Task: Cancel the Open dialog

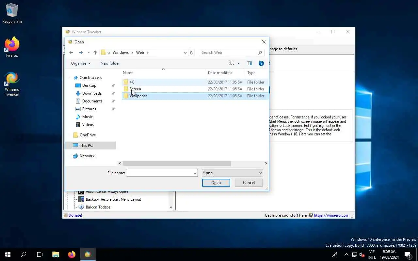Action: [x=249, y=183]
